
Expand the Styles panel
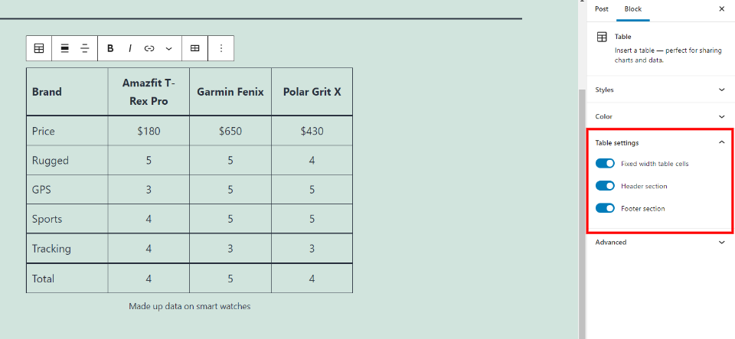(660, 90)
